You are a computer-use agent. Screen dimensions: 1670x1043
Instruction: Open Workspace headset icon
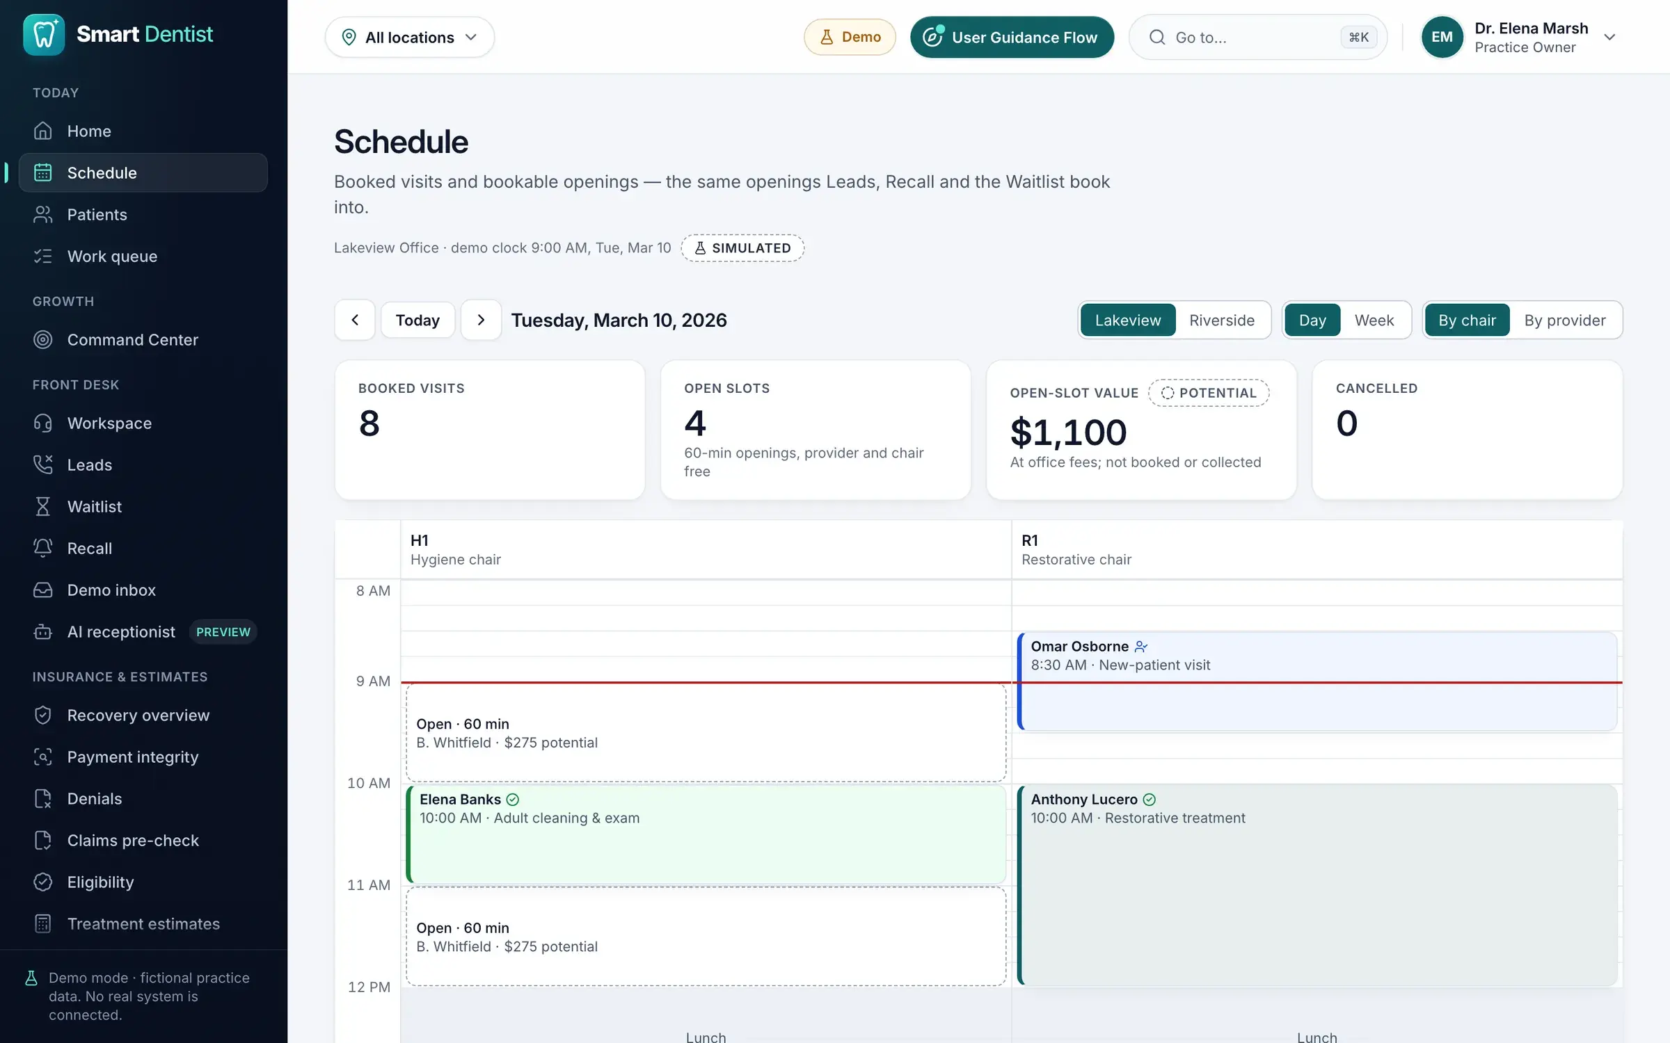[x=43, y=423]
